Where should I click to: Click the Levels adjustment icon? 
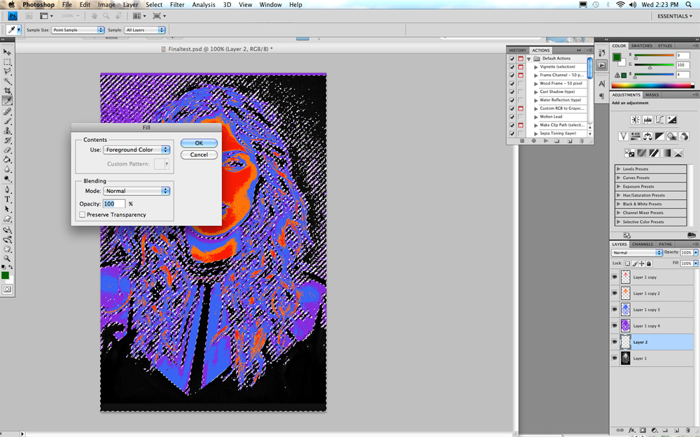tap(647, 120)
